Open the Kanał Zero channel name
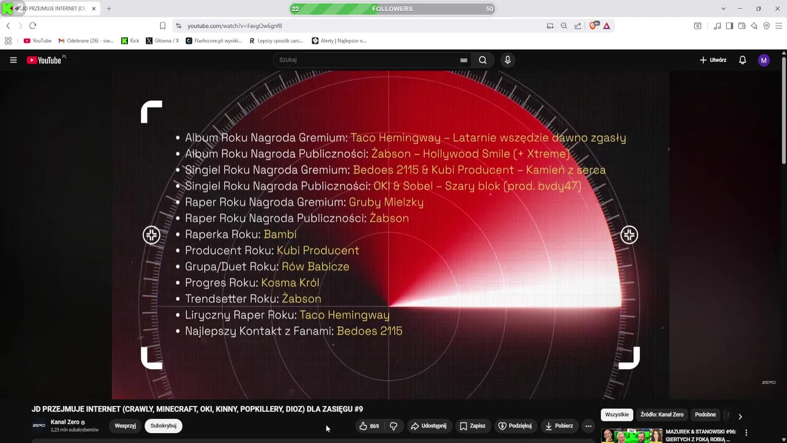Screen dimensions: 787x443 pos(65,422)
